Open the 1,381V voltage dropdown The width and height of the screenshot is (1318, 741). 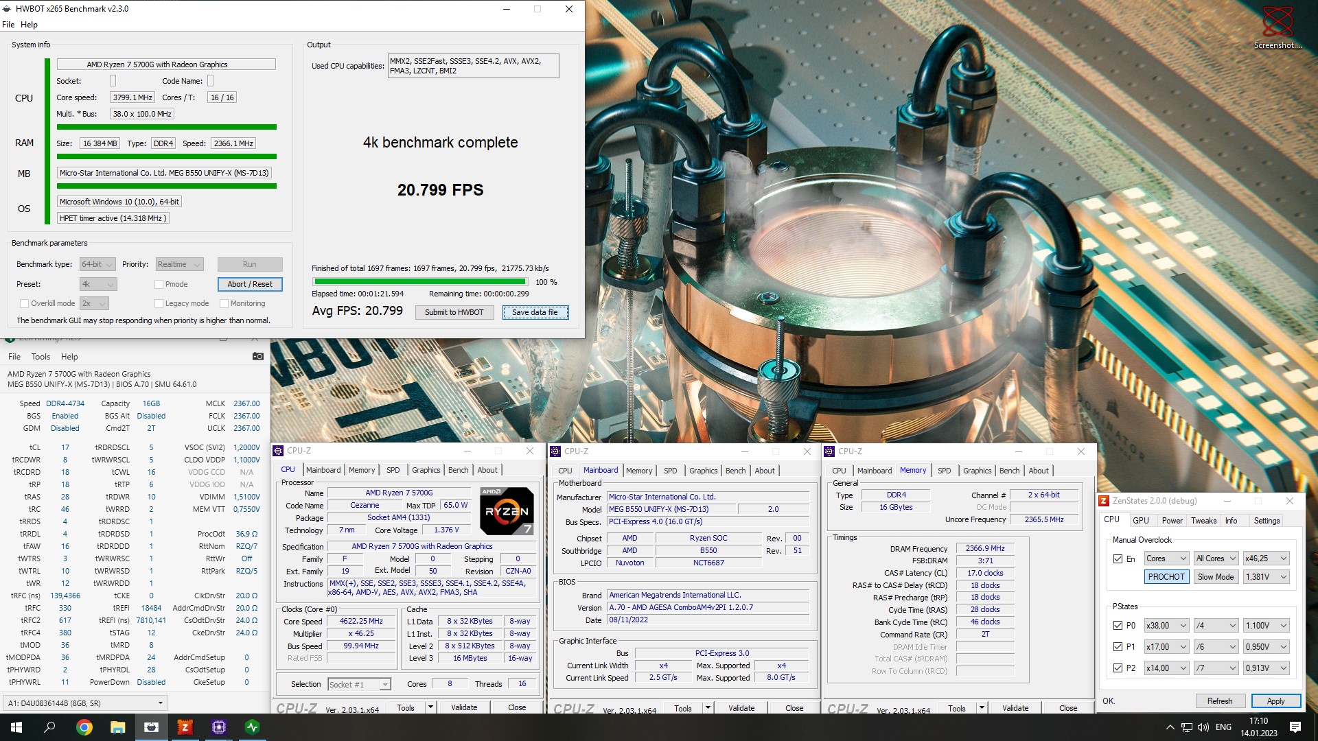point(1267,577)
